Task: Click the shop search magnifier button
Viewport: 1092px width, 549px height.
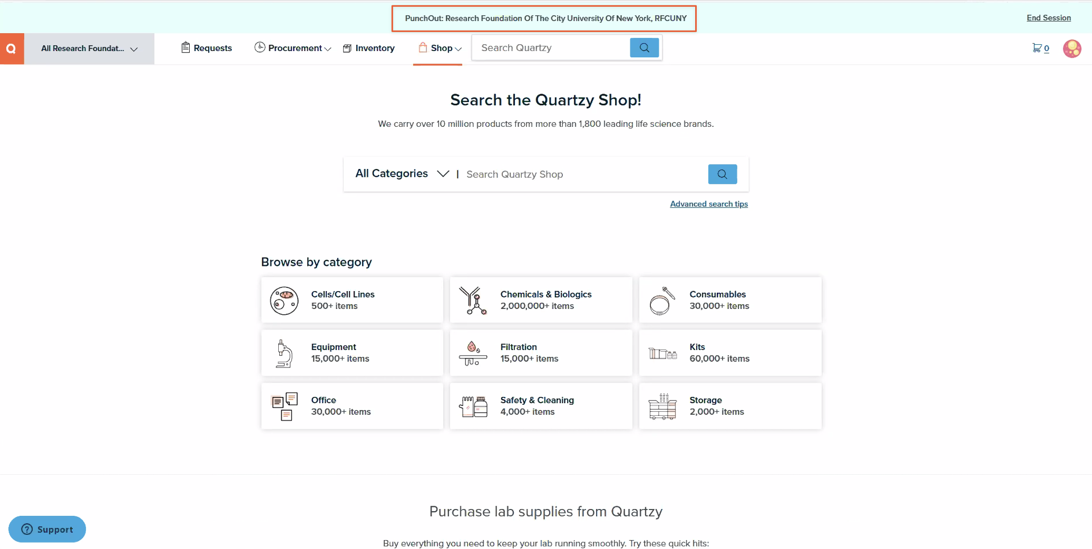Action: 723,174
